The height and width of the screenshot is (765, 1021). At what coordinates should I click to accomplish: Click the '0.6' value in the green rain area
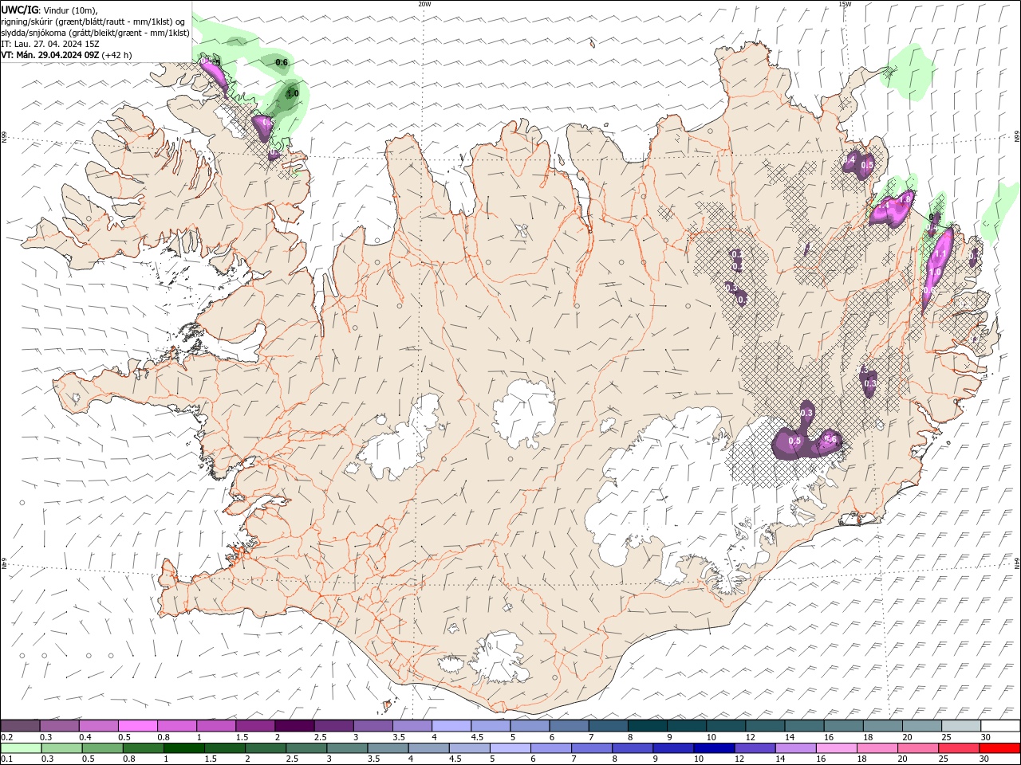pyautogui.click(x=282, y=62)
